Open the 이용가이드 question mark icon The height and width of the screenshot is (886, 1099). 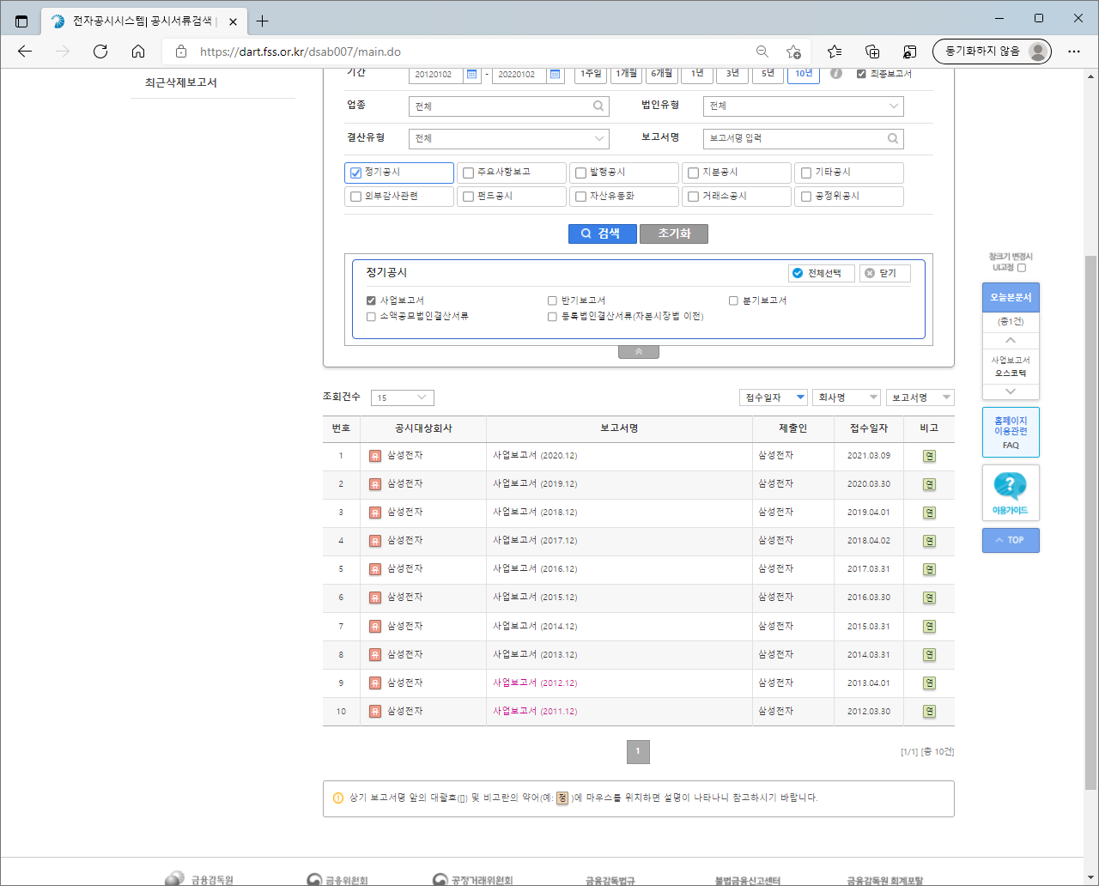pos(1010,486)
